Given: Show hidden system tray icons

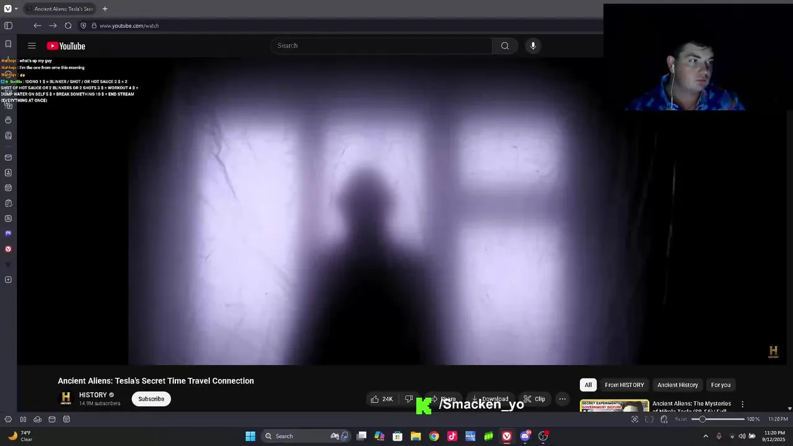Looking at the screenshot, I should (x=705, y=436).
